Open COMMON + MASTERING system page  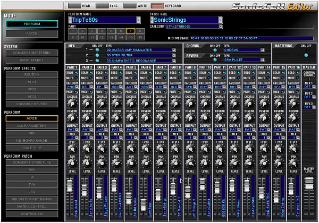pyautogui.click(x=32, y=53)
